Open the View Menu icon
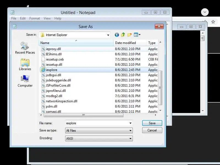 [x=137, y=35]
